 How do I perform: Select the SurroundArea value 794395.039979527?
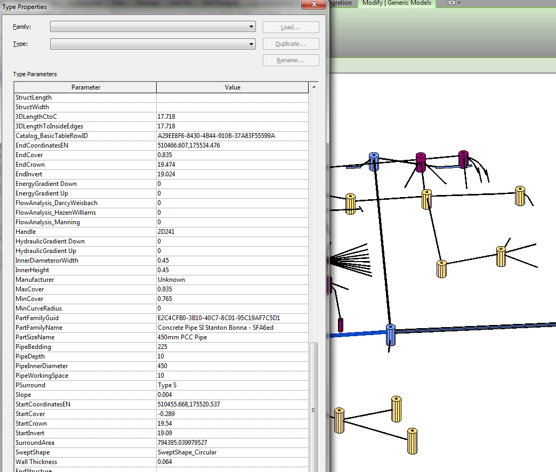coord(182,442)
